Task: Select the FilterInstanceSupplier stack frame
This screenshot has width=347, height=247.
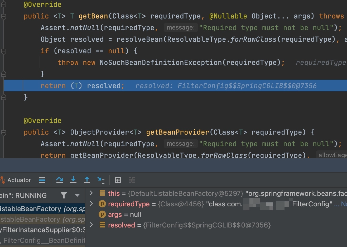Action: point(42,230)
